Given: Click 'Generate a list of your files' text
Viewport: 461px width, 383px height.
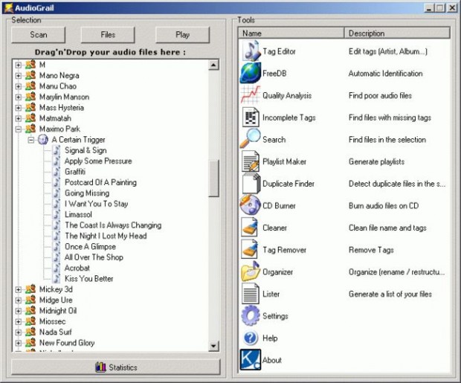Looking at the screenshot, I should tap(390, 294).
